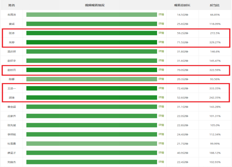Screen dimensions: 232x167
Task: Open 详情 for the 40.9分钟 row
Action: (161, 153)
